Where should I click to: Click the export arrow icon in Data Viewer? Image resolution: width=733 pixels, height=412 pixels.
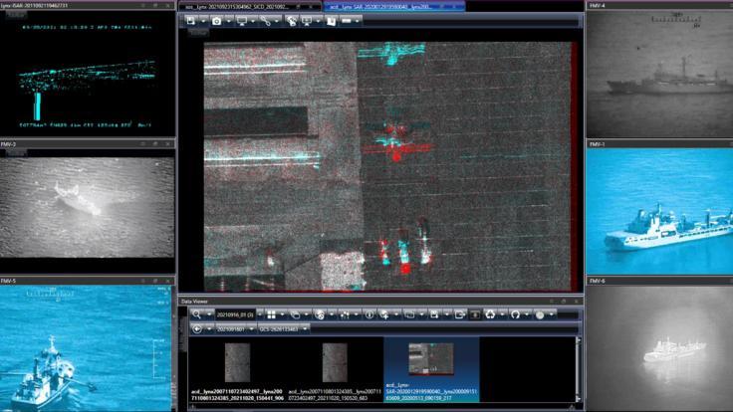coord(459,314)
